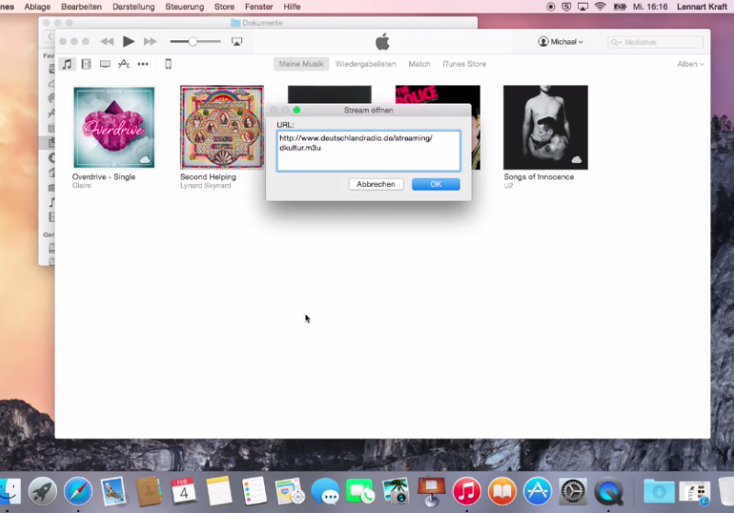This screenshot has width=734, height=513.
Task: Click inside the URL text field
Action: (368, 151)
